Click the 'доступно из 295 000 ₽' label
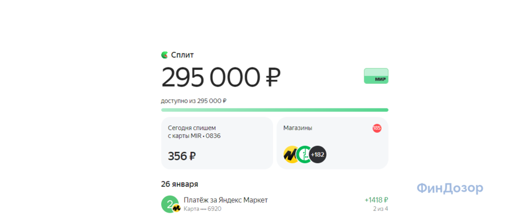This screenshot has height=216, width=530. pos(194,101)
